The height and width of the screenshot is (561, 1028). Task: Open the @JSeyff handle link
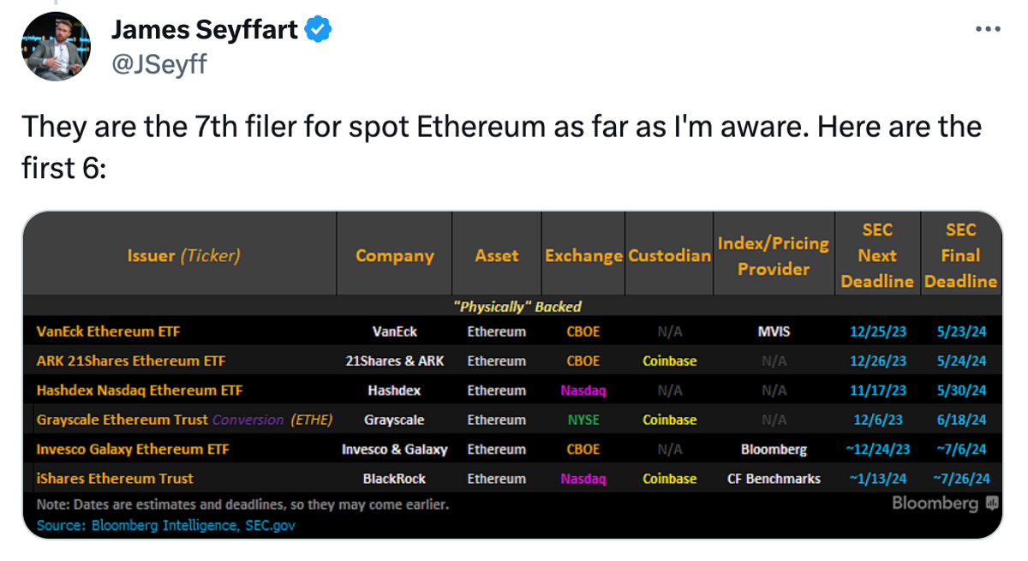158,63
